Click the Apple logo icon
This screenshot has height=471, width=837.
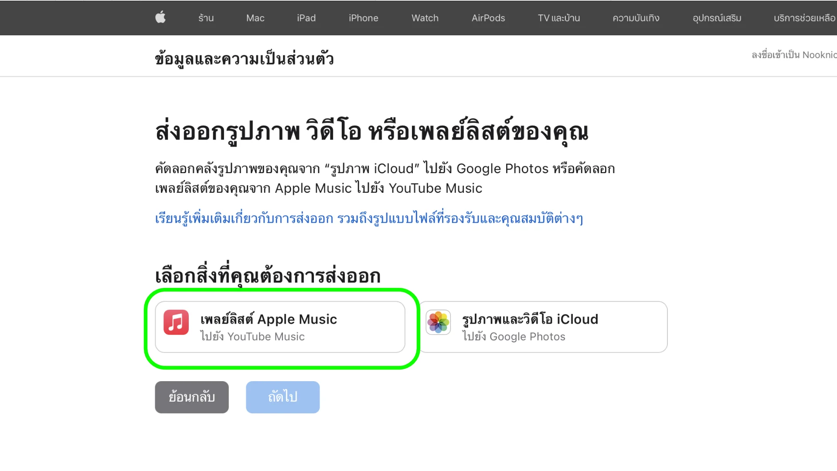click(x=160, y=18)
